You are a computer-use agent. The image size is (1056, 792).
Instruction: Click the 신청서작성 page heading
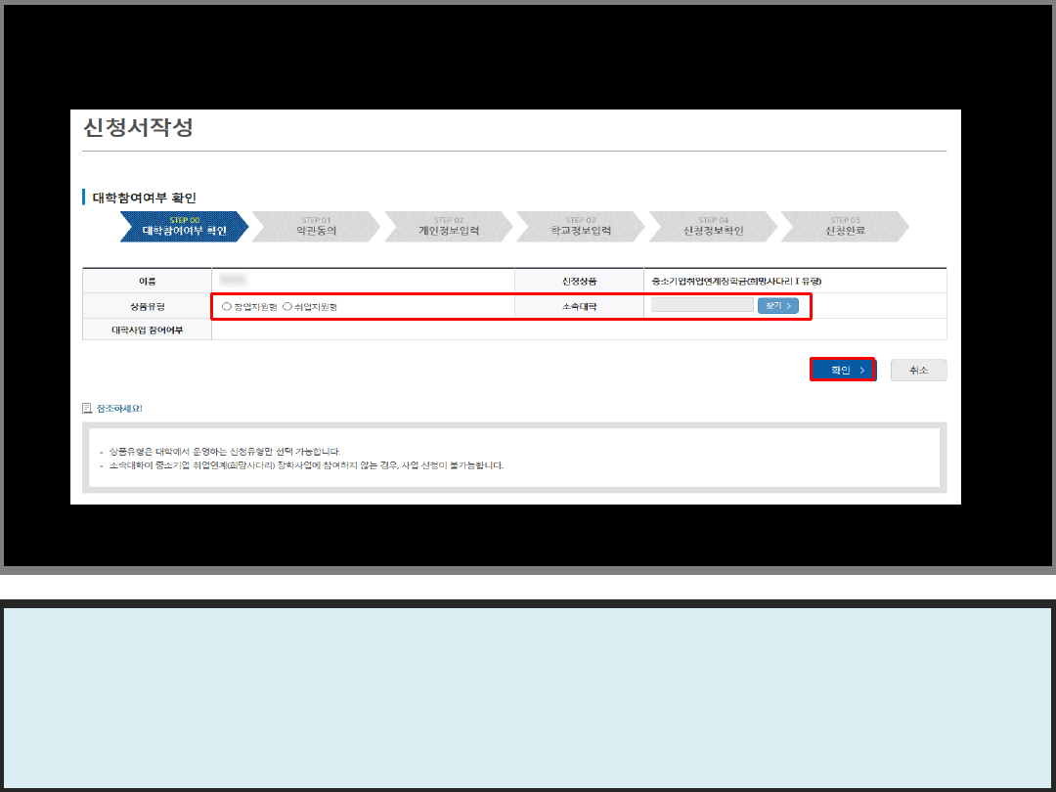138,127
